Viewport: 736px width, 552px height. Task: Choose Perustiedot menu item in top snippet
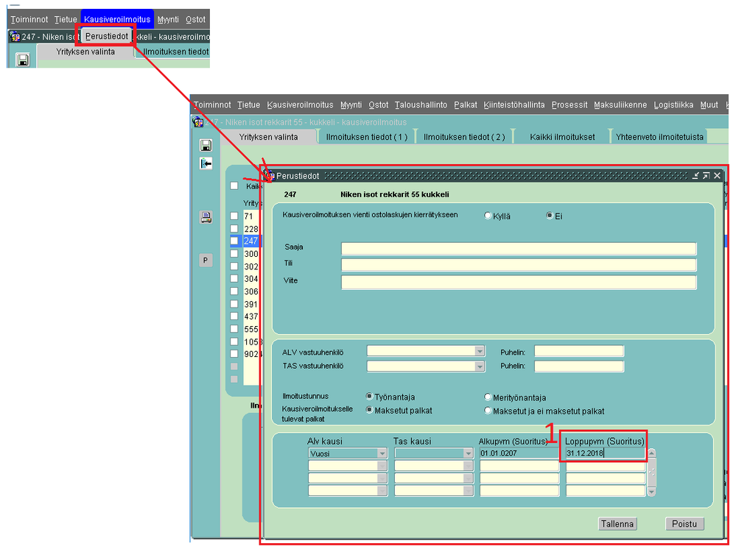pos(107,36)
